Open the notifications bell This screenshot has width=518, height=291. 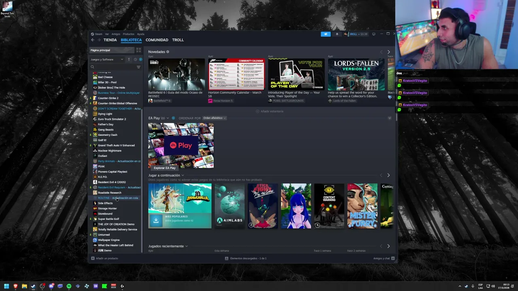pos(337,34)
